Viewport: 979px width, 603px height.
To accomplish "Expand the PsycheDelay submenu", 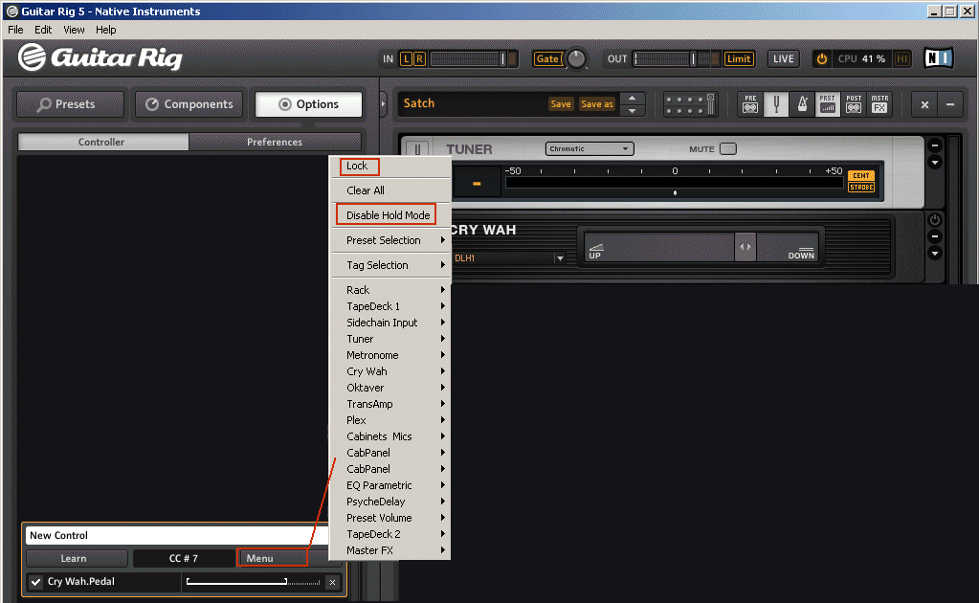I will [390, 502].
